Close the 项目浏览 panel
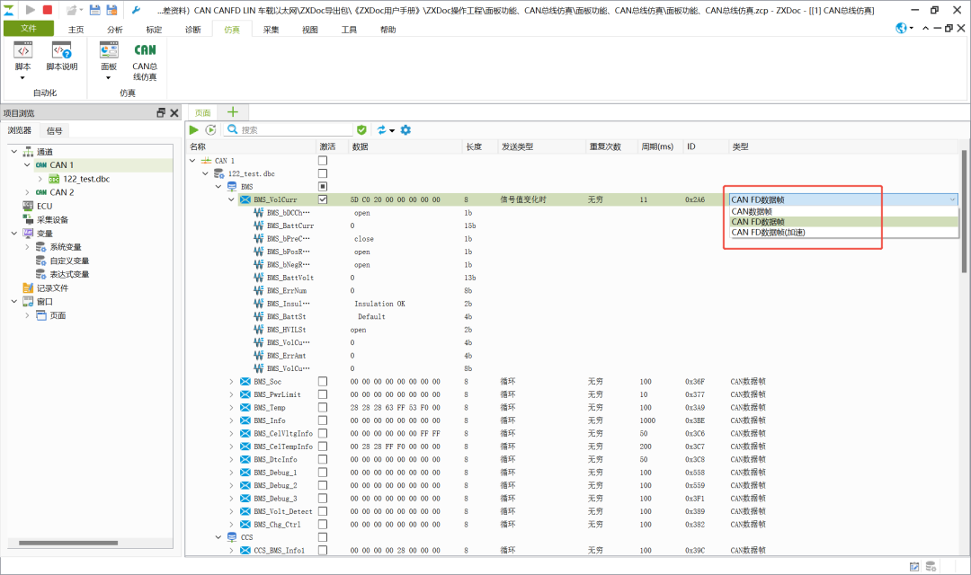This screenshot has height=575, width=971. 174,112
